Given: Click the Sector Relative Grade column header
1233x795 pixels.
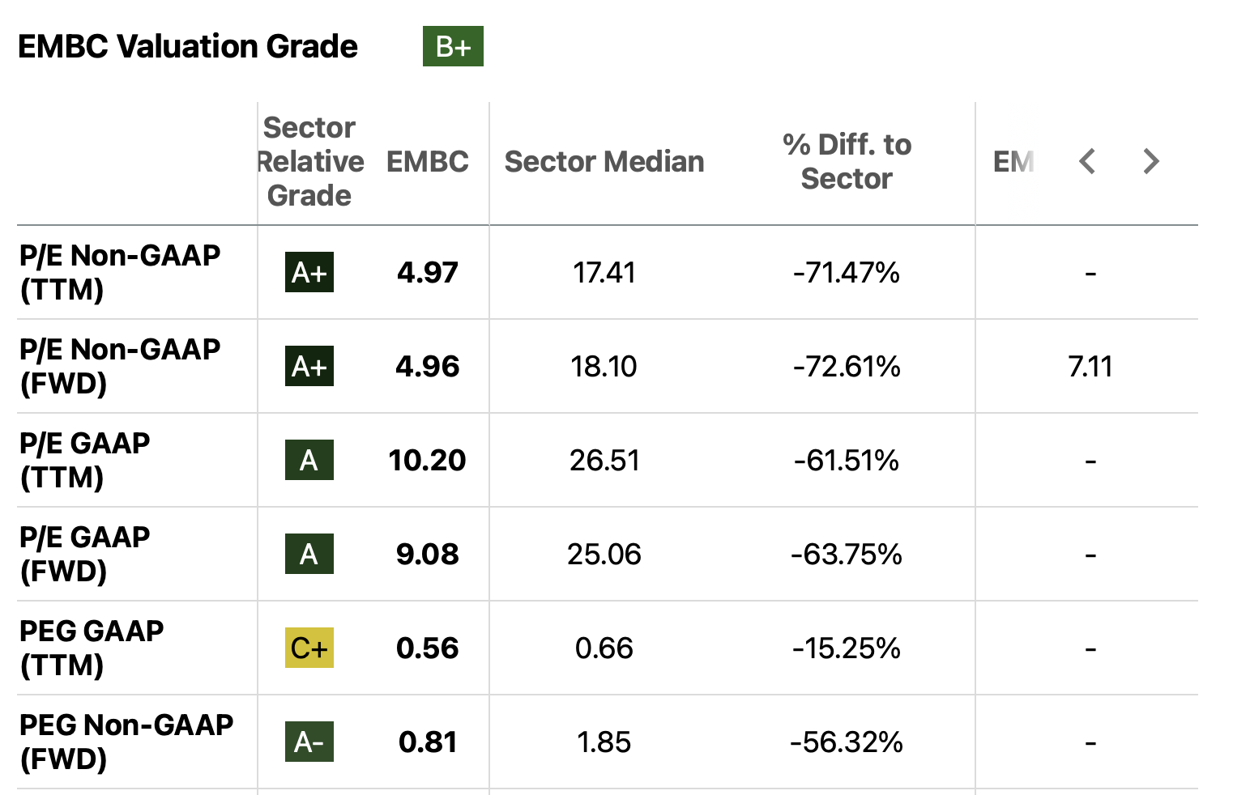Looking at the screenshot, I should [x=309, y=161].
